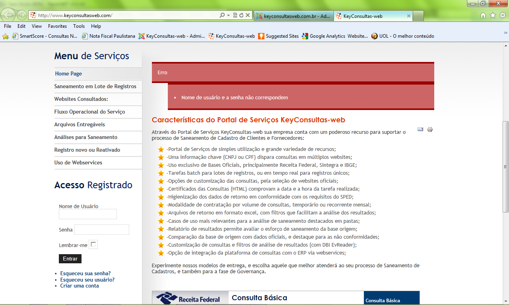Open a new blank tab
The image size is (509, 305).
418,16
